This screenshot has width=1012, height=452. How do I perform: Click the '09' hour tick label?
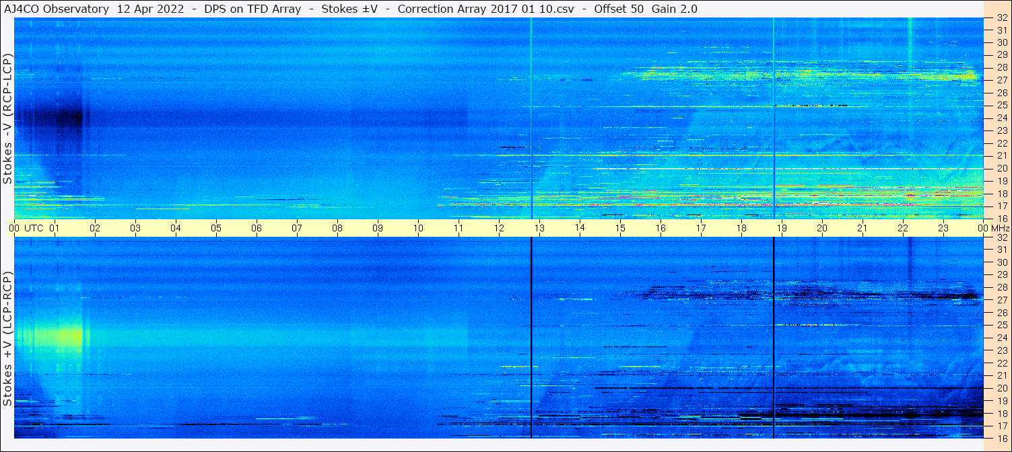pyautogui.click(x=378, y=229)
